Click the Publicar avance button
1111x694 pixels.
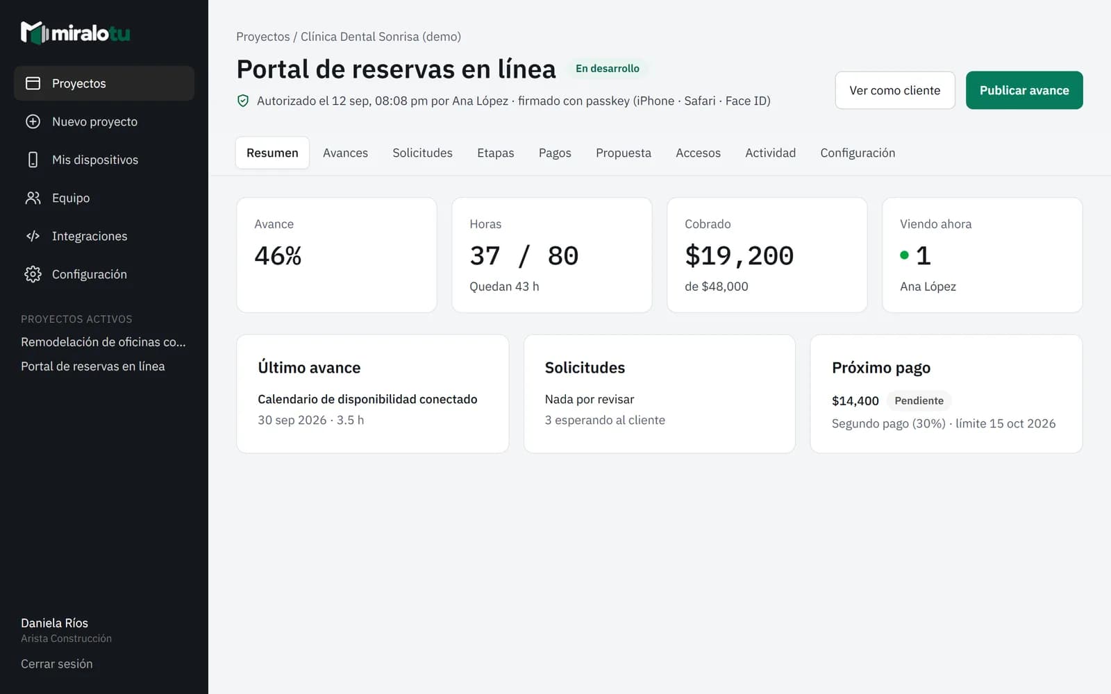coord(1024,90)
